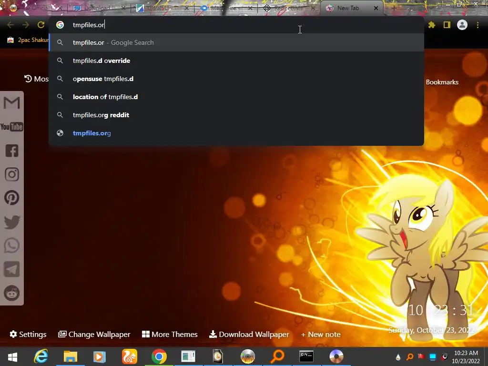
Task: Select the 'tmpfiles.or - Google Search' suggestion
Action: 236,42
